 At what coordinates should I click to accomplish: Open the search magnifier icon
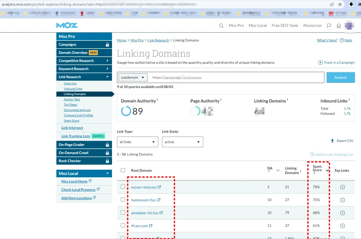click(x=221, y=26)
